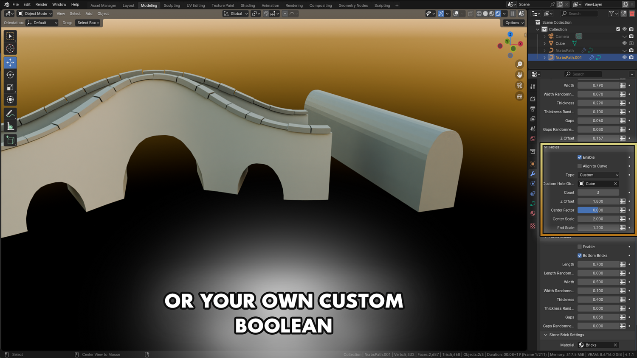637x358 pixels.
Task: Toggle Collection viewport visibility eye
Action: (624, 29)
